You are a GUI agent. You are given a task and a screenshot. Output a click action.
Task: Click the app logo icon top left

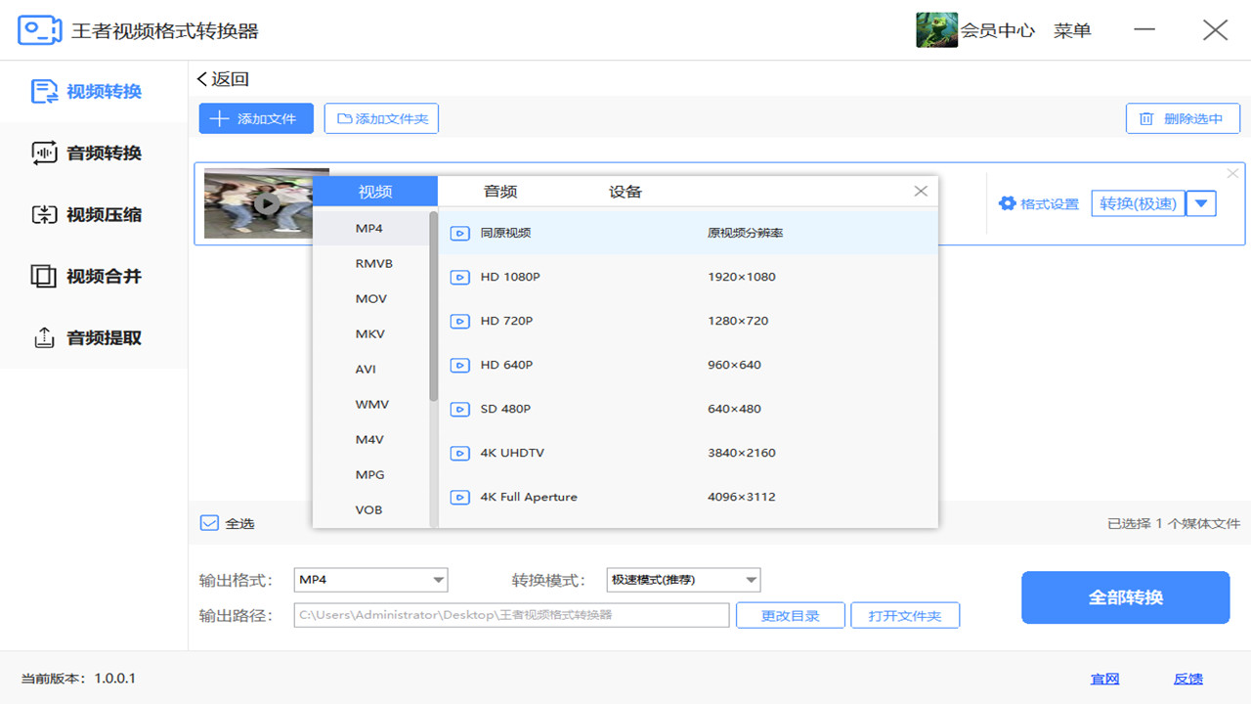coord(38,29)
